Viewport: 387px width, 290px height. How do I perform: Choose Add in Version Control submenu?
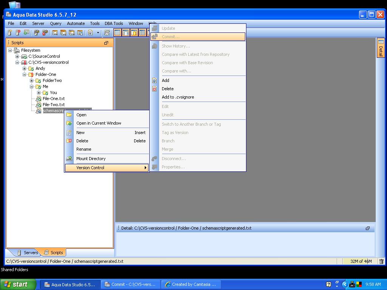click(198, 80)
